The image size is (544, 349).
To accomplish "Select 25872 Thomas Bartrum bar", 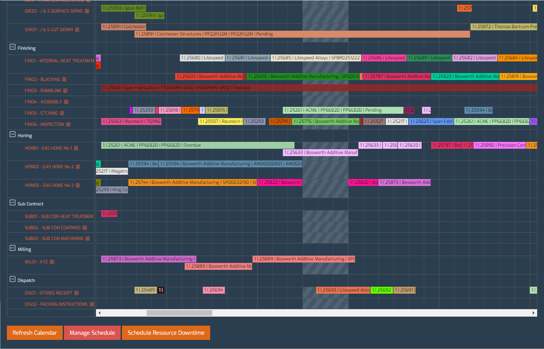I will 504,27.
